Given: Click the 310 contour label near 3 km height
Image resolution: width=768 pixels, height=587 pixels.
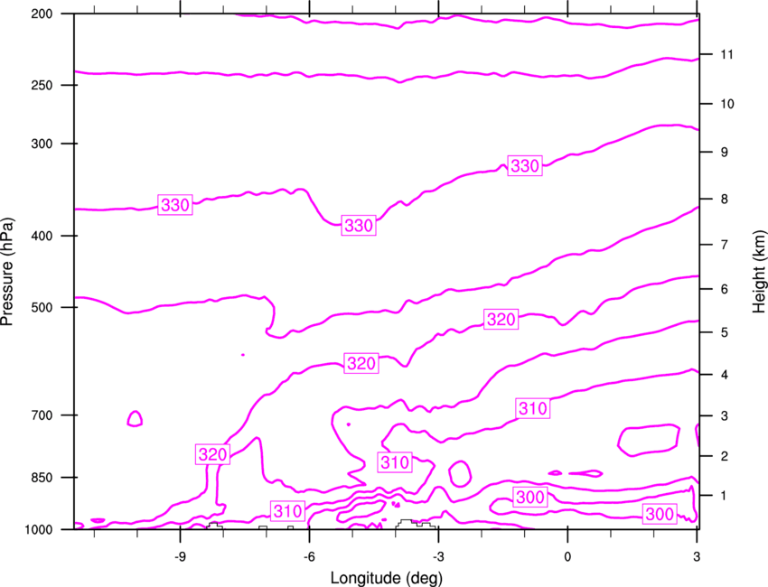Looking at the screenshot, I should coord(533,408).
